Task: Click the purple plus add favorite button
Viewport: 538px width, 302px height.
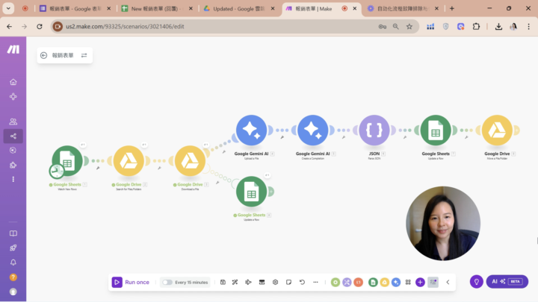Action: click(420, 282)
